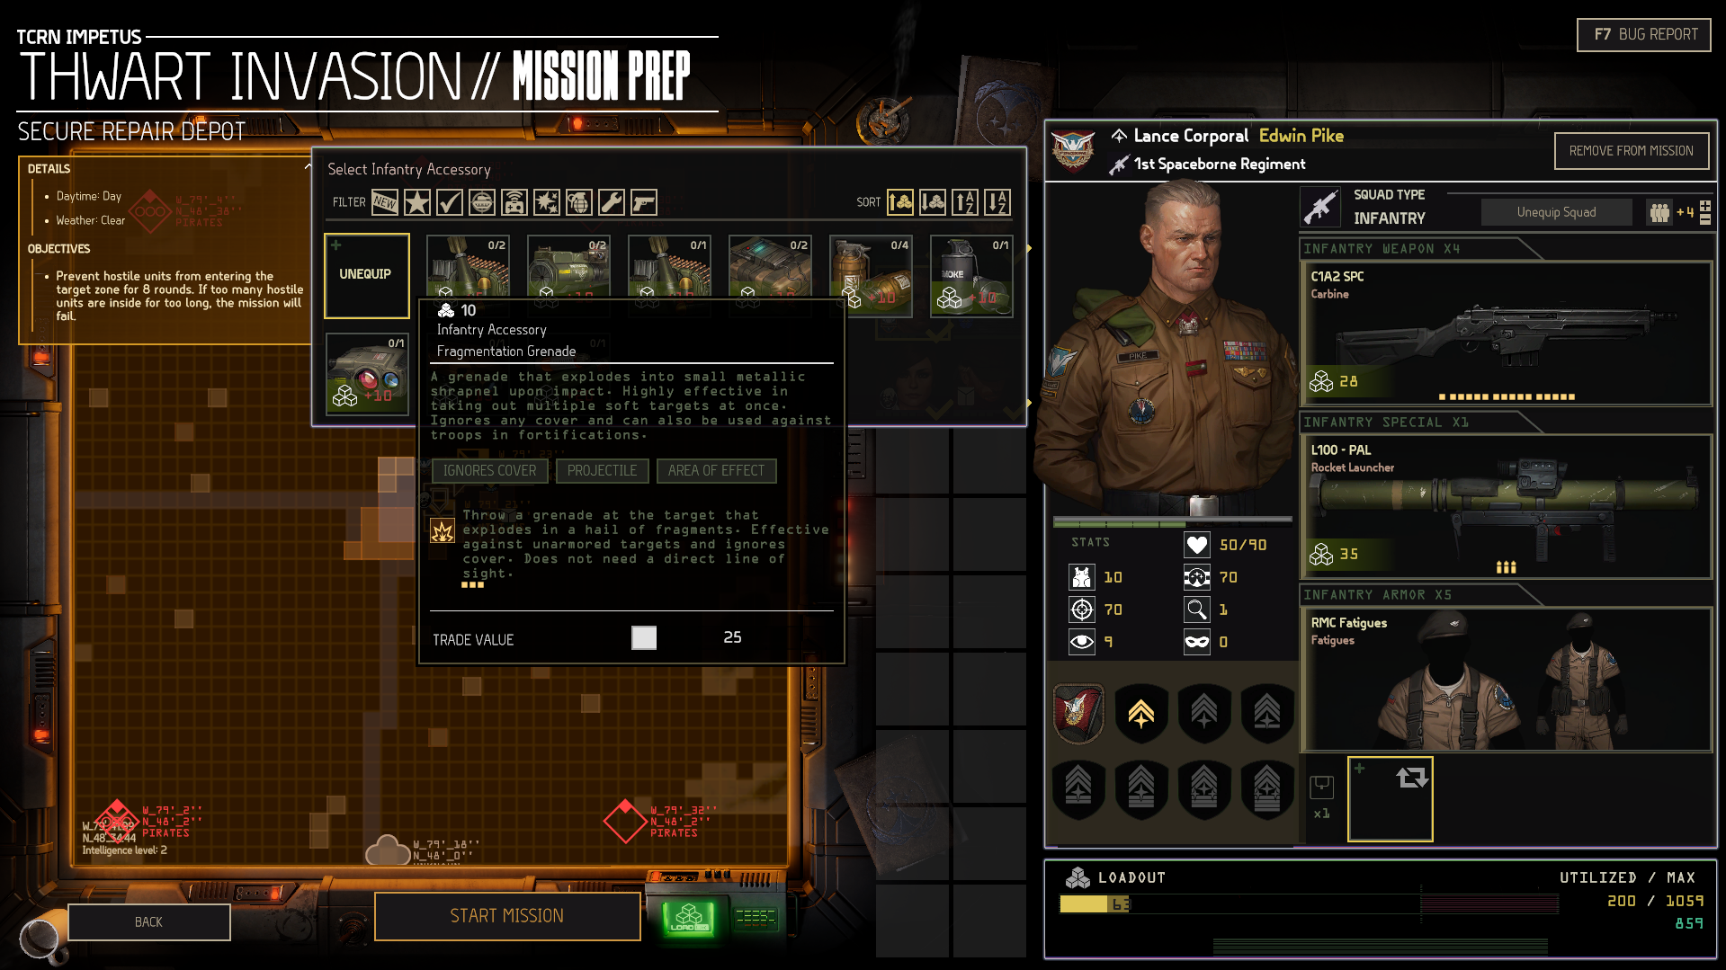Select the smoke grenade accessory
The height and width of the screenshot is (970, 1726).
(x=971, y=275)
